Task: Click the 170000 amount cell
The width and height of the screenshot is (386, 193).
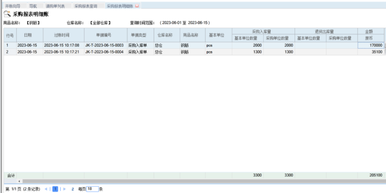Action: click(x=370, y=45)
